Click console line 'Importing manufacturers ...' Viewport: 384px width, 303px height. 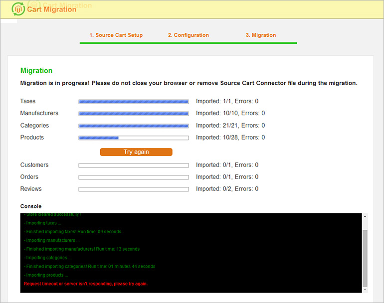[x=52, y=240]
